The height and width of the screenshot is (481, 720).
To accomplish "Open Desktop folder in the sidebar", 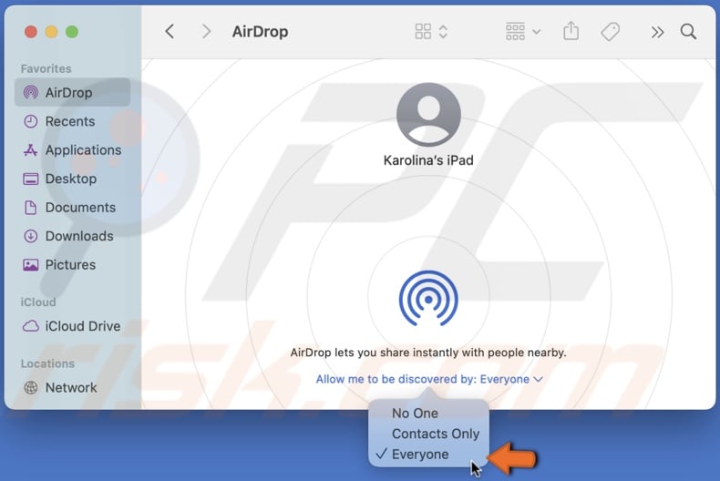I will pyautogui.click(x=73, y=179).
